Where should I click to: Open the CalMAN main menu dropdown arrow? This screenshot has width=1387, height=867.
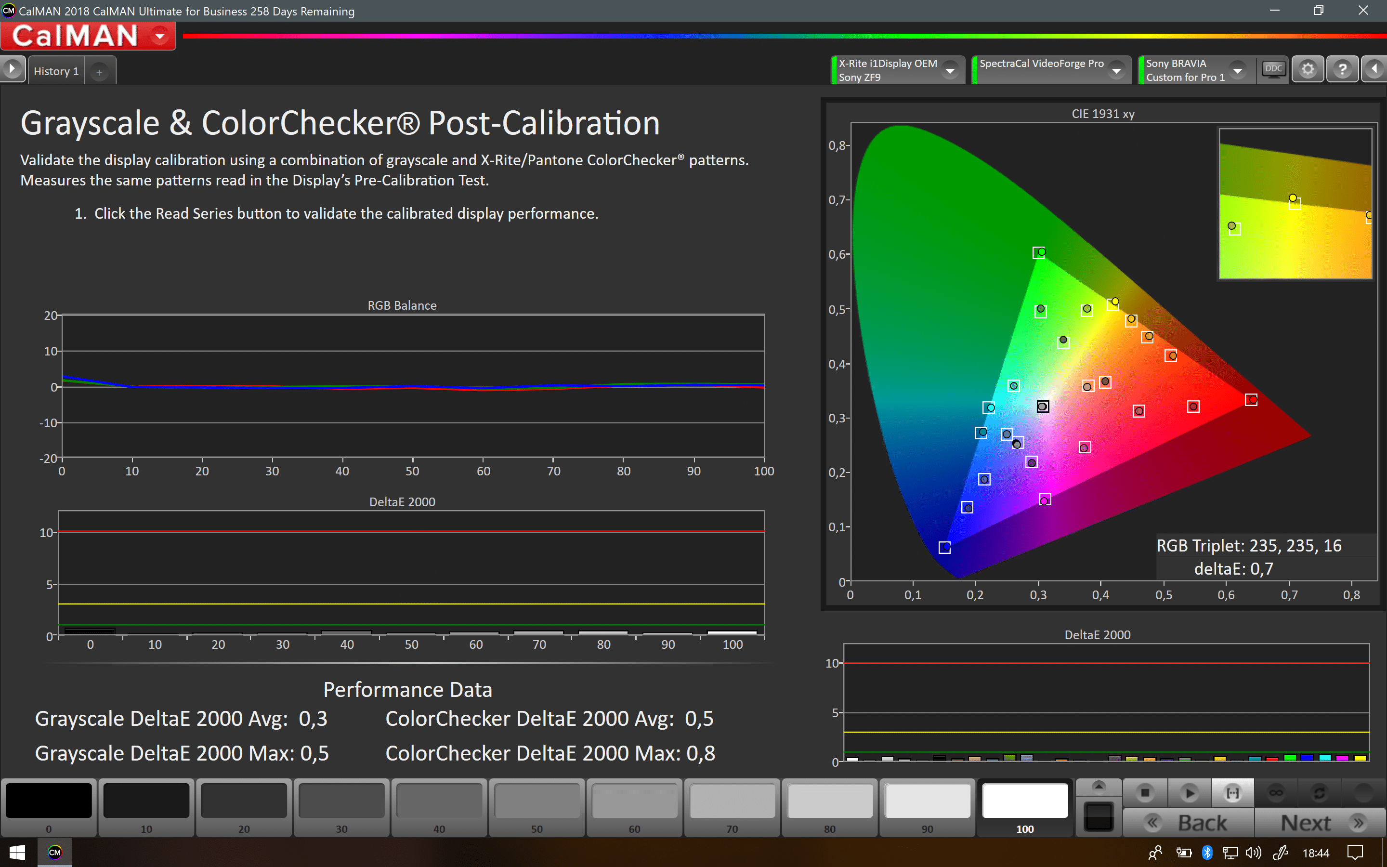(160, 36)
